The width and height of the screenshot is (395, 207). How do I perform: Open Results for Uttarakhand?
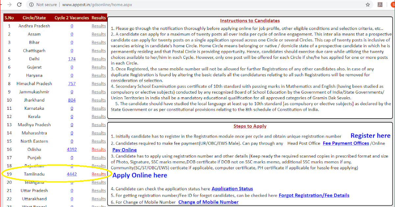(x=99, y=199)
